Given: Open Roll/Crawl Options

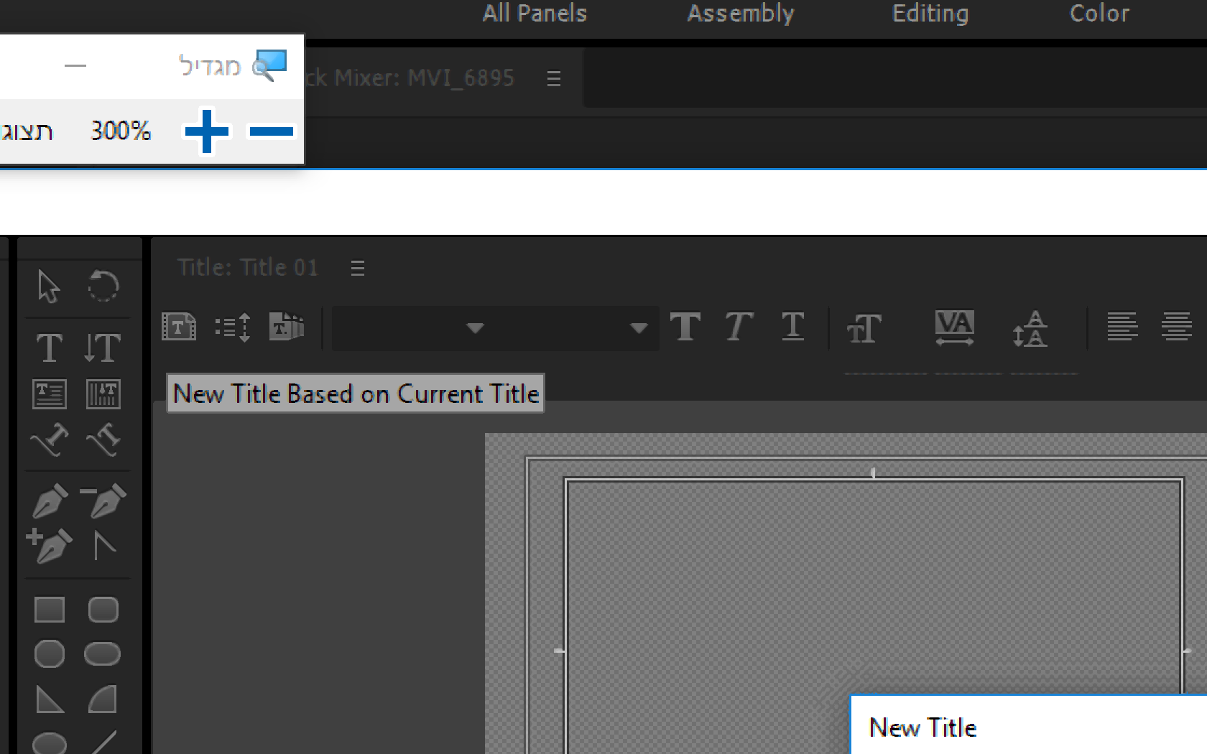Looking at the screenshot, I should point(233,327).
